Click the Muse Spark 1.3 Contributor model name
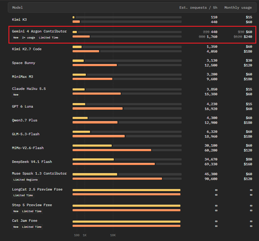The image size is (259, 241). point(39,173)
